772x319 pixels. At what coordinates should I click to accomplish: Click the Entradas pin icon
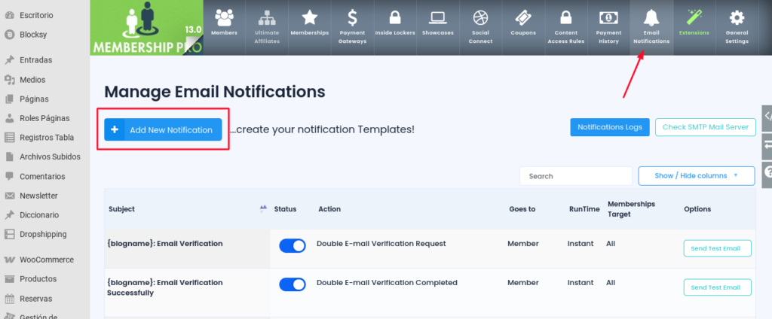pos(9,60)
